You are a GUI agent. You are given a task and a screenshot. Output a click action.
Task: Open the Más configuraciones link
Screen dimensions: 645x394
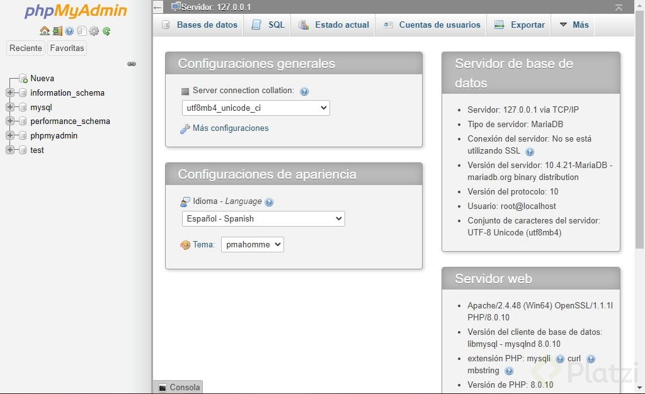(x=231, y=128)
